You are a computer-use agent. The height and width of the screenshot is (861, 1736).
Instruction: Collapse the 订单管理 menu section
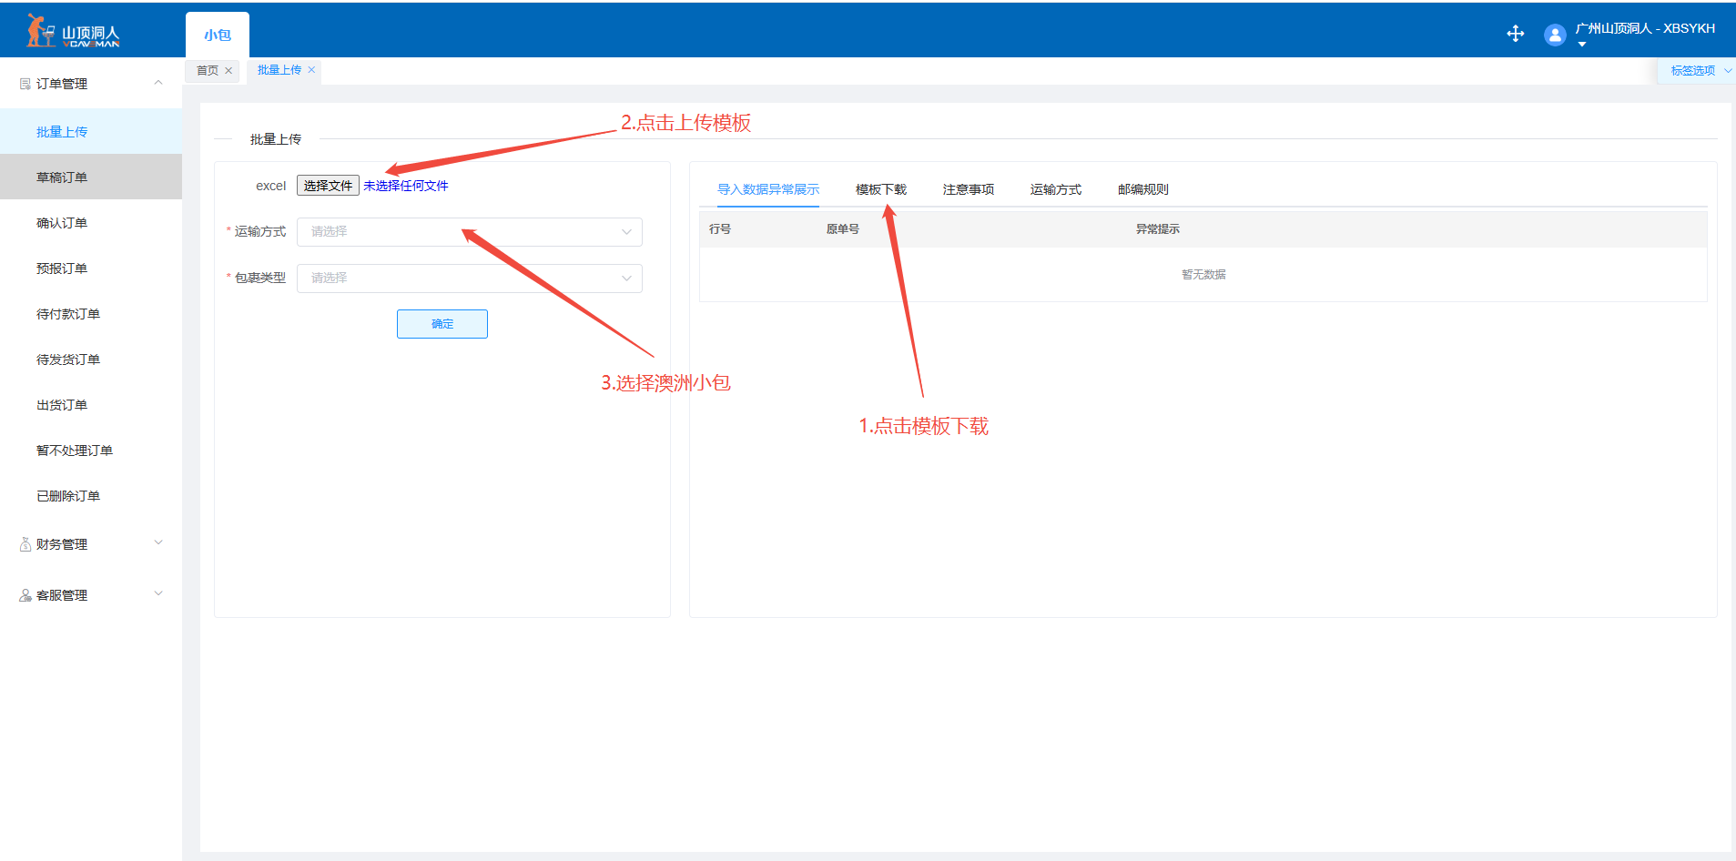[x=158, y=83]
